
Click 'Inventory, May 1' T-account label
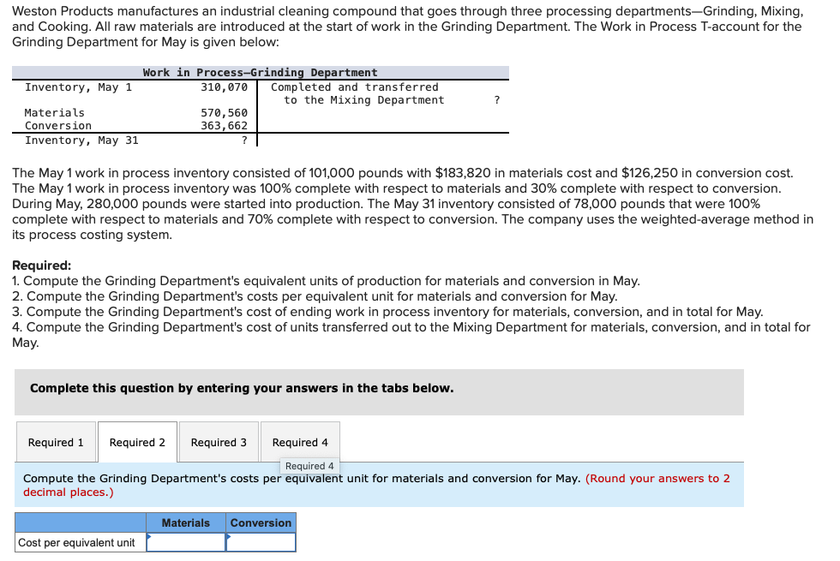point(78,87)
